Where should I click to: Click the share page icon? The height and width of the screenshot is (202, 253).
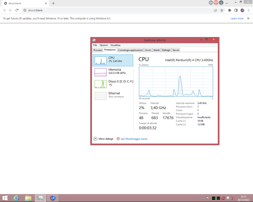point(215,10)
